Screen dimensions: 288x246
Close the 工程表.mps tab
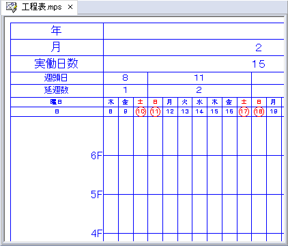[x=70, y=7]
